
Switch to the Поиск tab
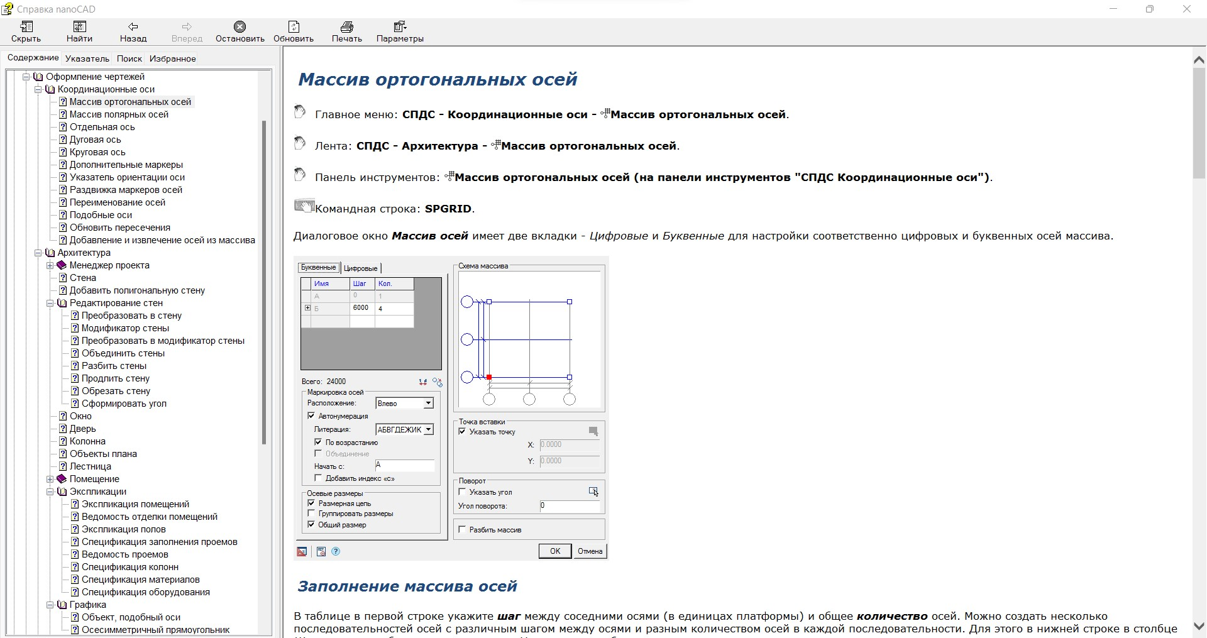[129, 58]
